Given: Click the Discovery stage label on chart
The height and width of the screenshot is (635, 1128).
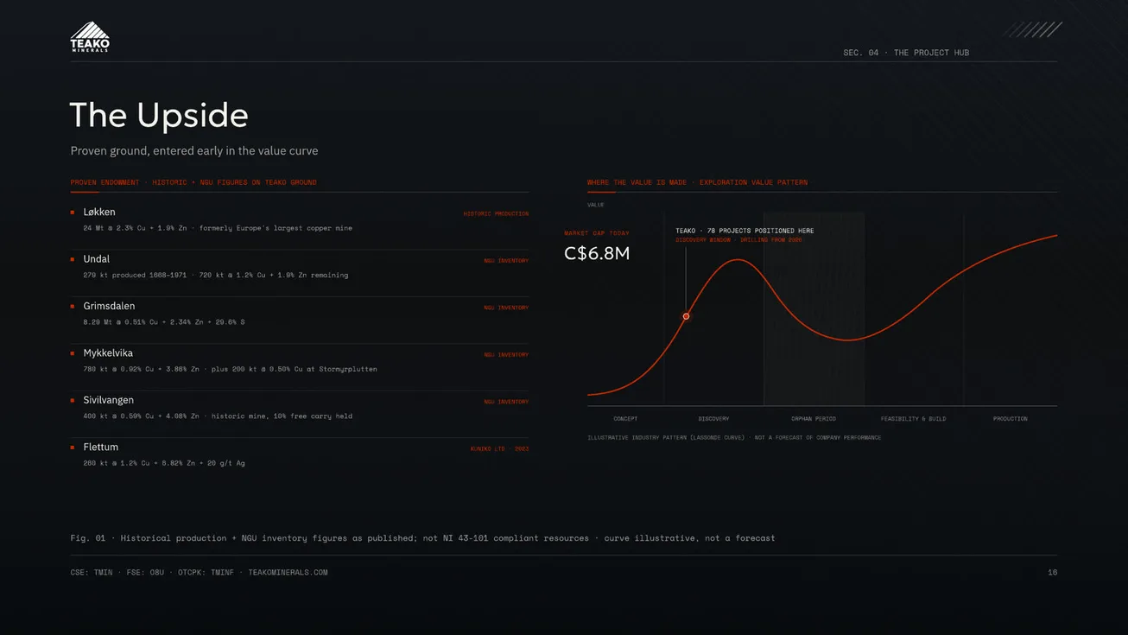Looking at the screenshot, I should (x=713, y=419).
